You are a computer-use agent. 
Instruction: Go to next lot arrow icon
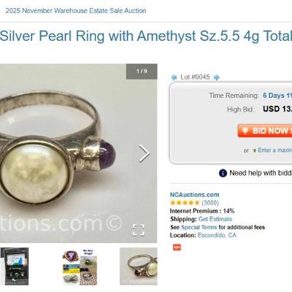pos(216,77)
